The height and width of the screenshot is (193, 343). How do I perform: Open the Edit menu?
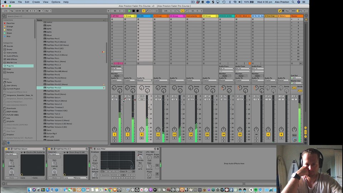(x=27, y=2)
